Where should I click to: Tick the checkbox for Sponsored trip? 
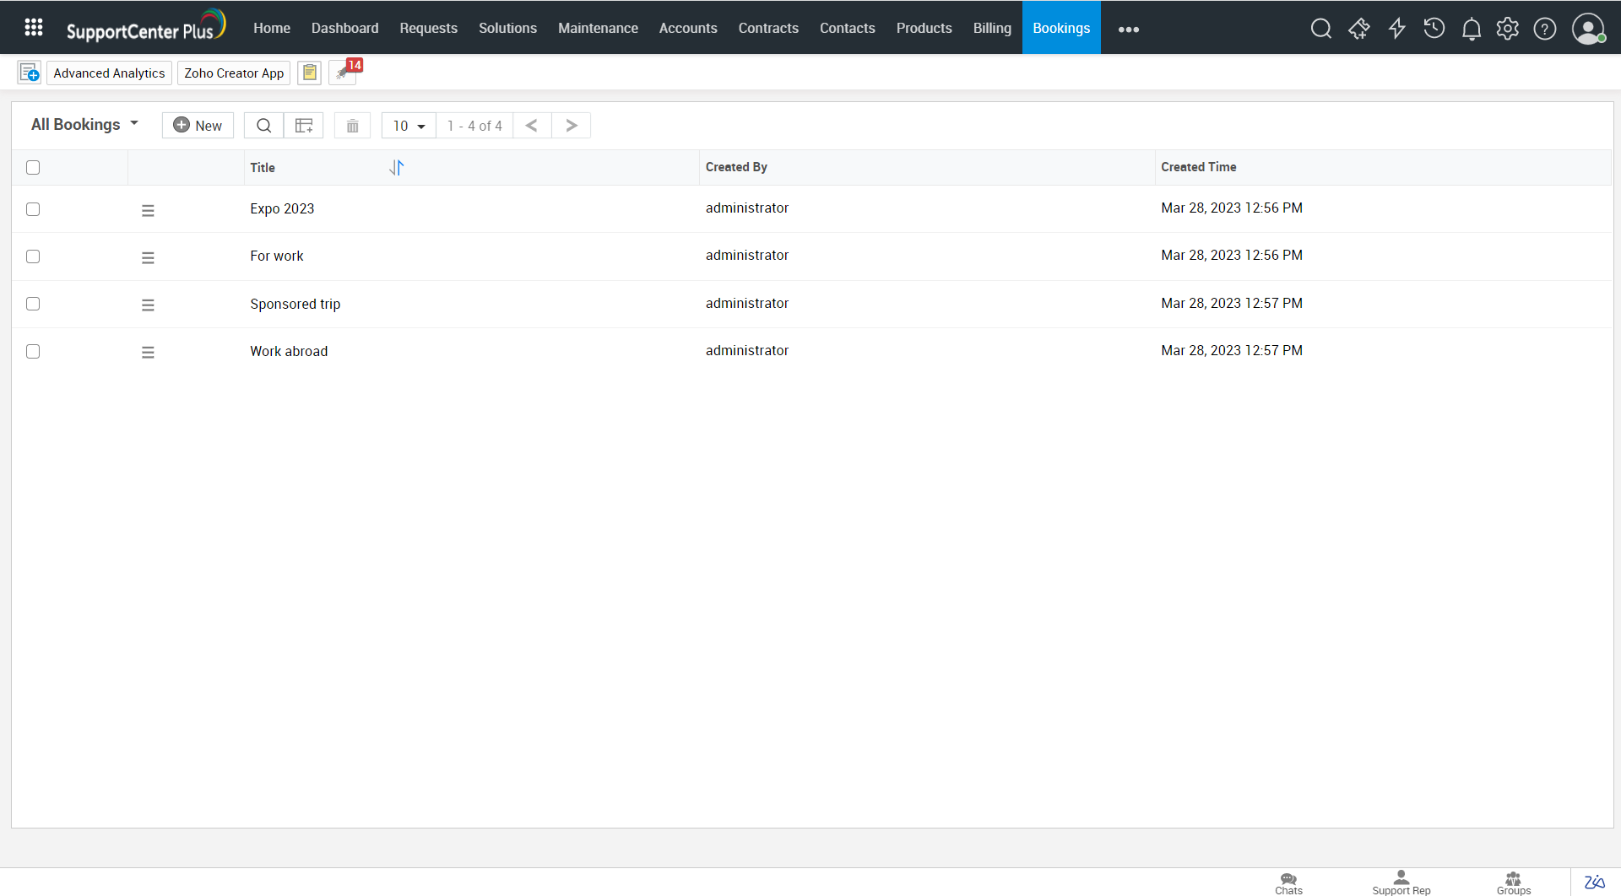coord(33,304)
